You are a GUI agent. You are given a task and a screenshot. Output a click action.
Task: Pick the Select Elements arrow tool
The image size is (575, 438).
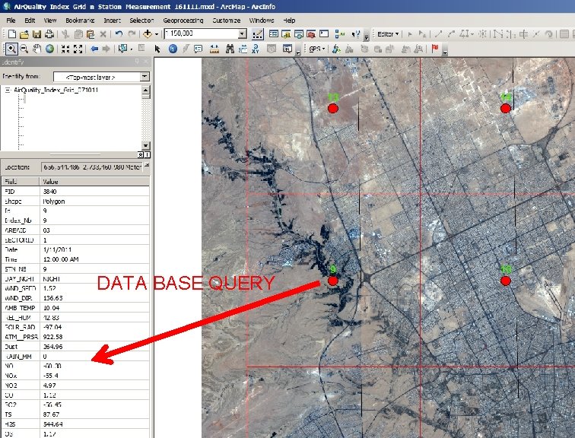(x=157, y=49)
